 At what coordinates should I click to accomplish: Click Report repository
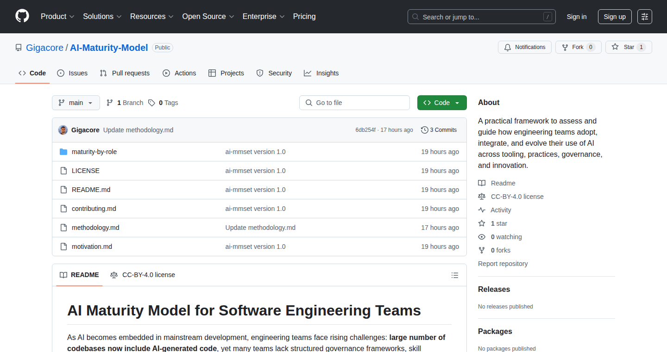tap(503, 264)
